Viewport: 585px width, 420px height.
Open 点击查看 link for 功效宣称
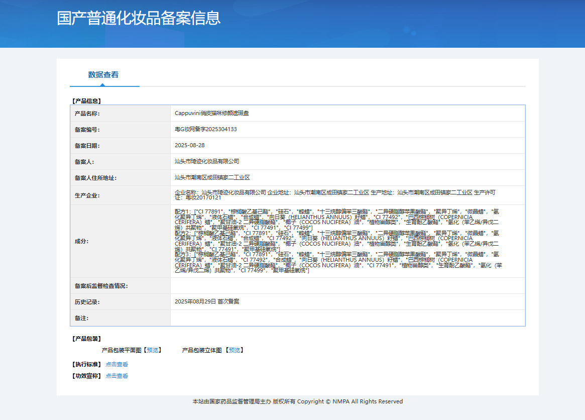[117, 376]
